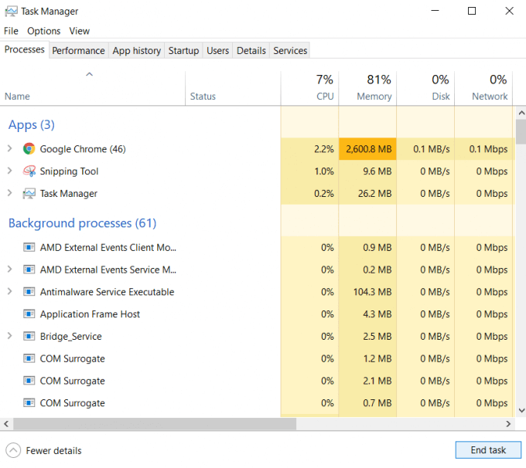The height and width of the screenshot is (468, 526).
Task: Click the vertical scrollbar down arrow
Action: [x=520, y=412]
